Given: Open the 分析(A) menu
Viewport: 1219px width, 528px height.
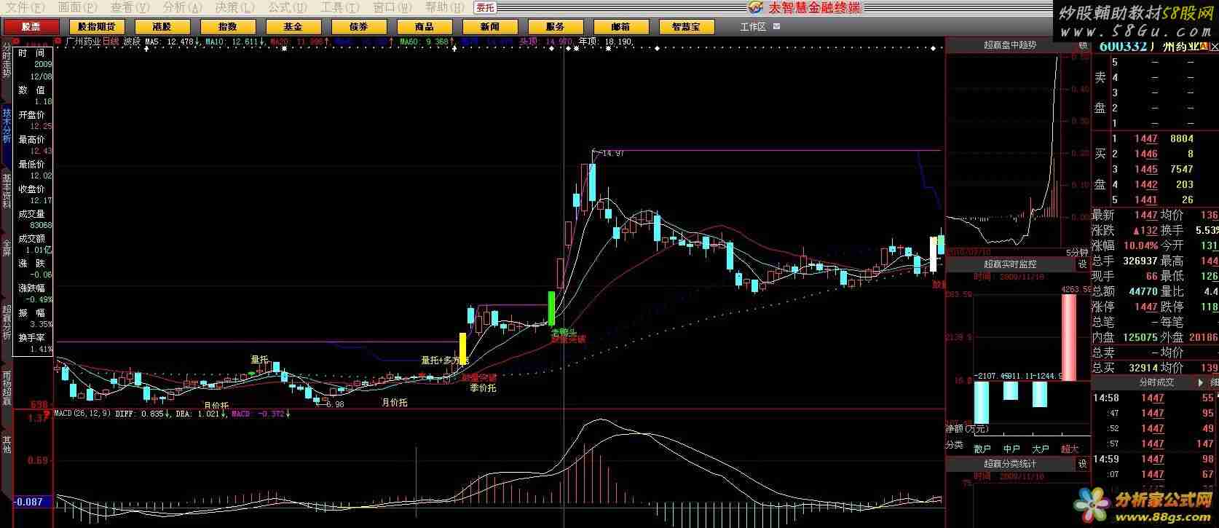Looking at the screenshot, I should pos(183,7).
